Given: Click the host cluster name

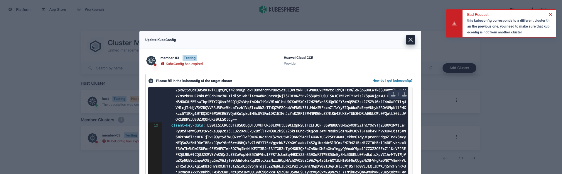Looking at the screenshot, I should pyautogui.click(x=105, y=99).
